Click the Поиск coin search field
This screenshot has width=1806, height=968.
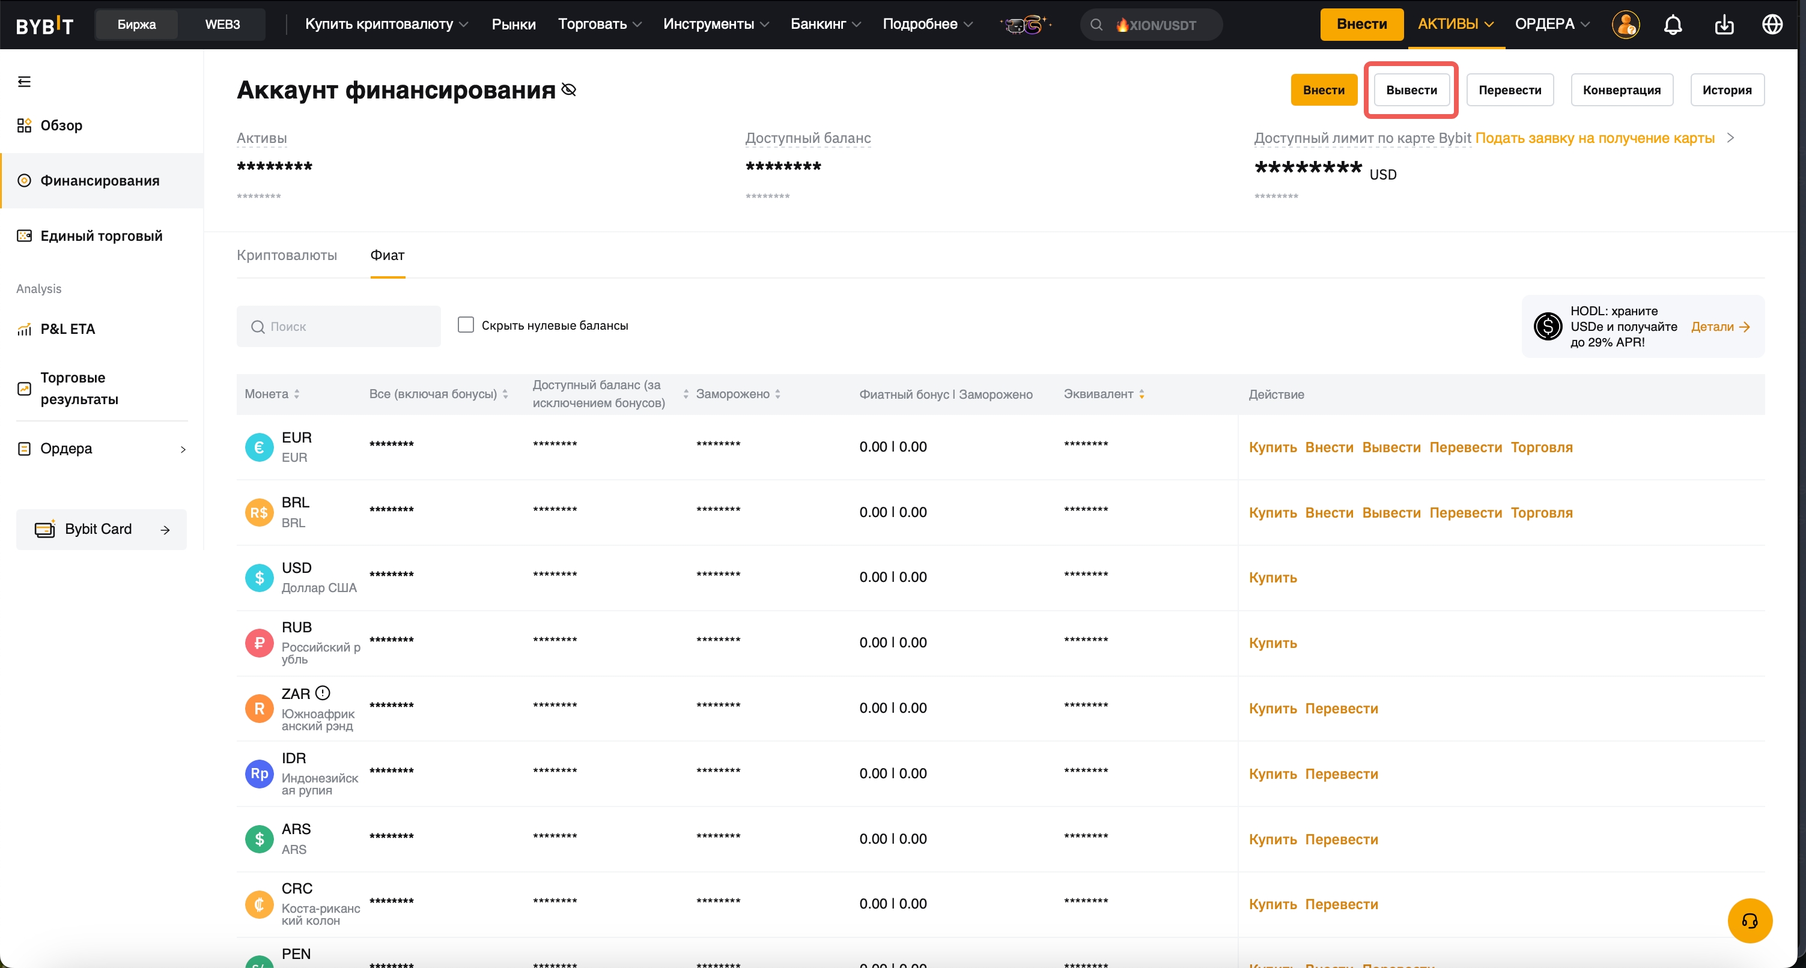click(339, 327)
